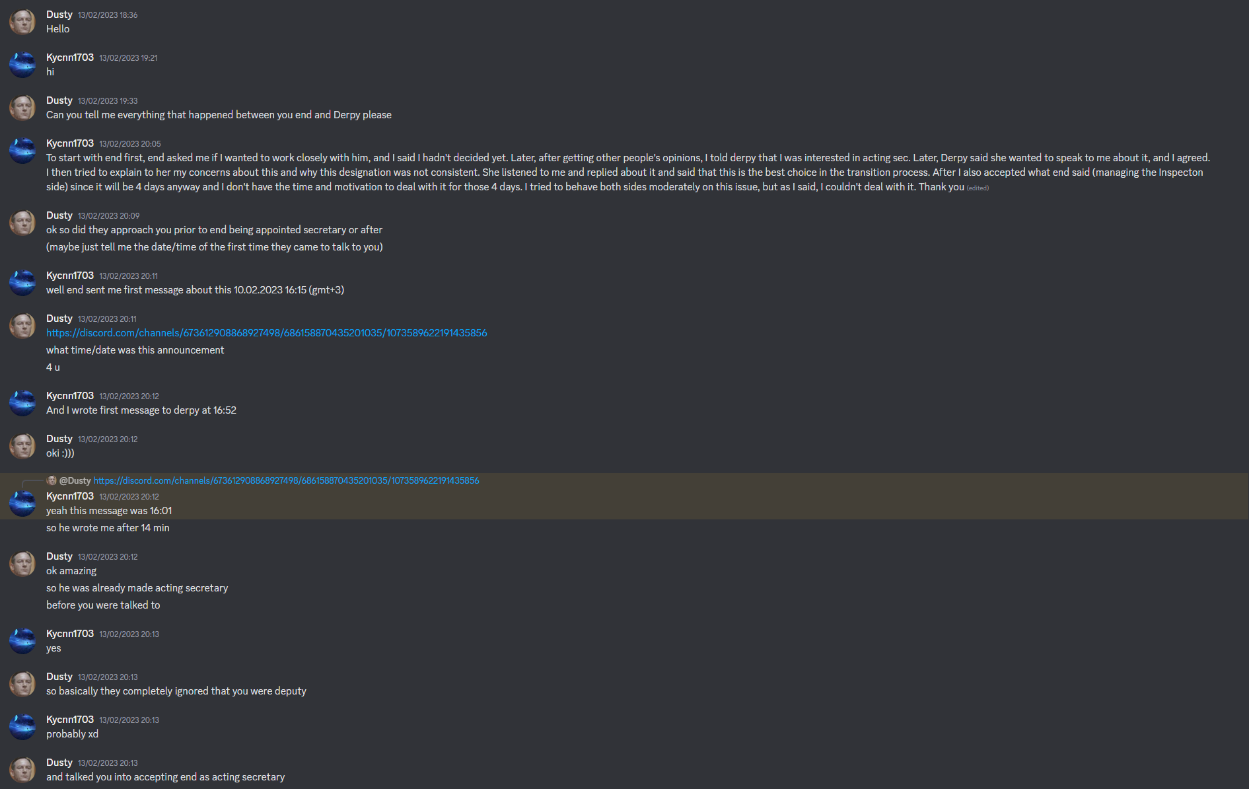
Task: Click Kycnn1703's avatar next to the "hi" message
Action: point(22,65)
